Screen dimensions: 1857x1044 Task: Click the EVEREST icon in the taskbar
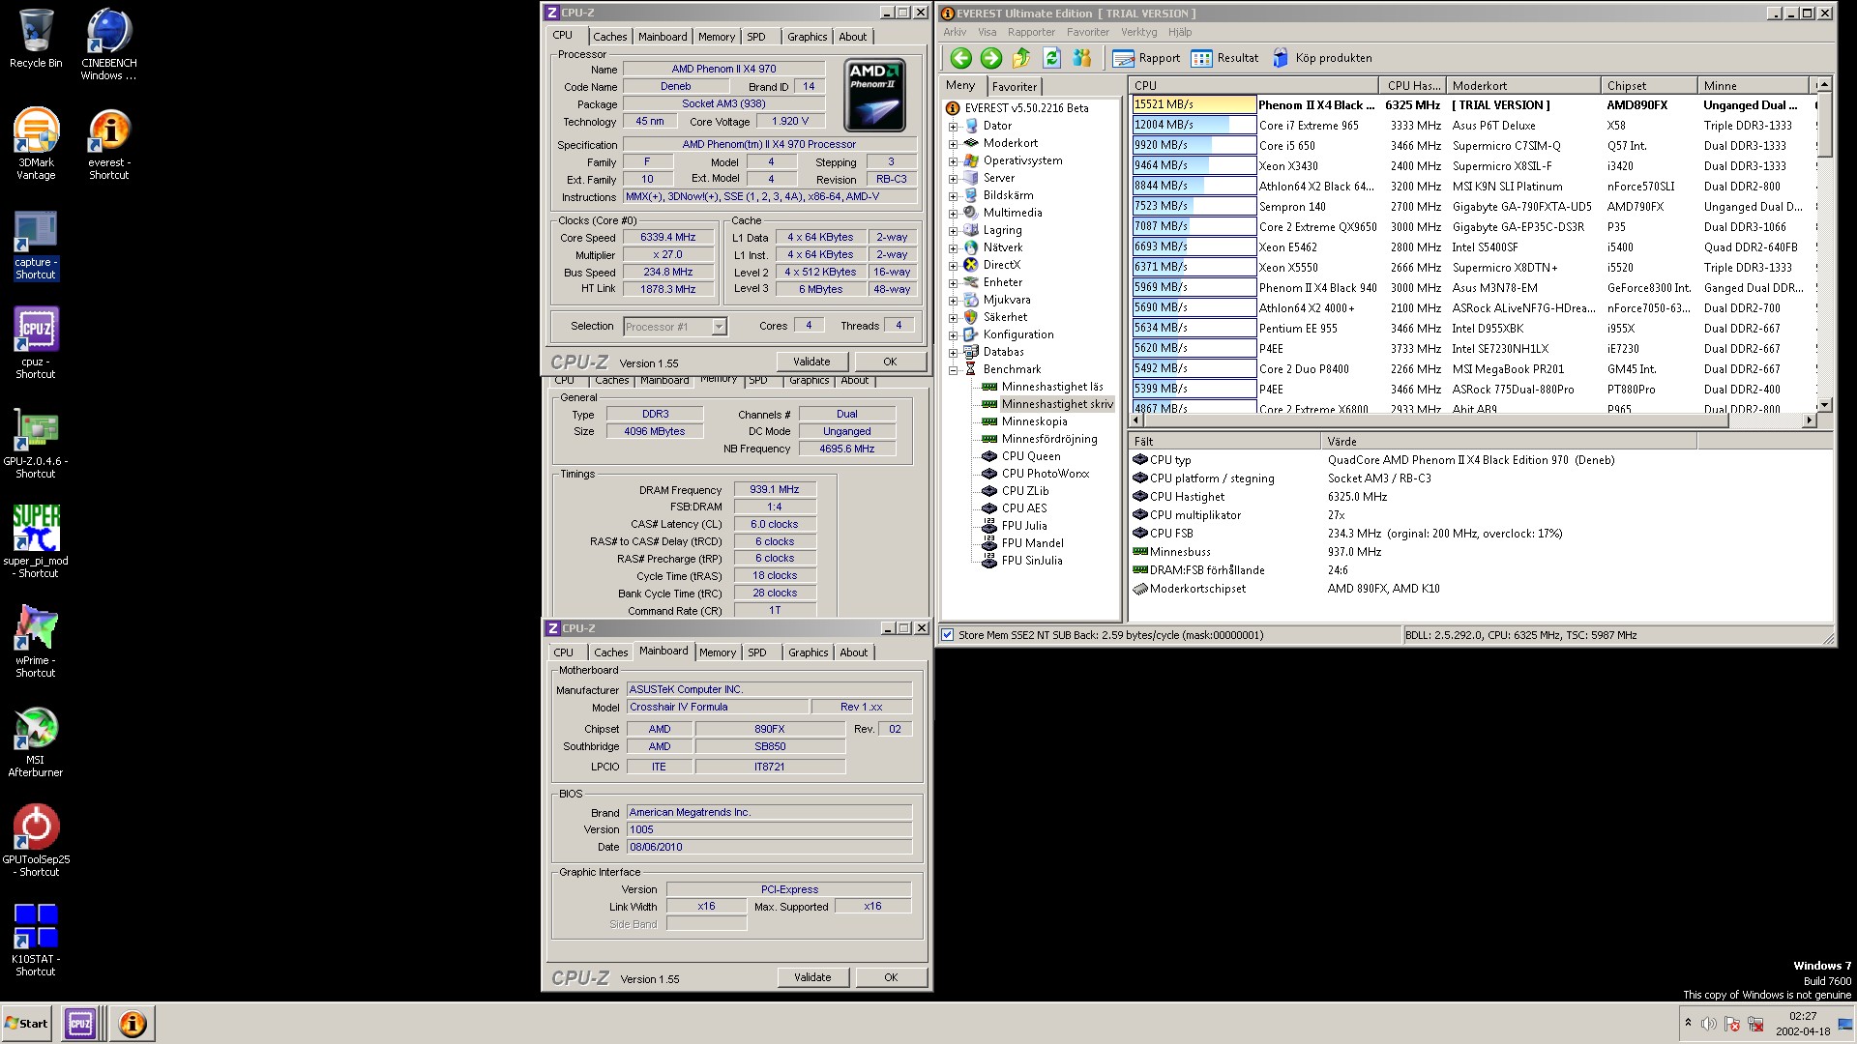[x=133, y=1023]
